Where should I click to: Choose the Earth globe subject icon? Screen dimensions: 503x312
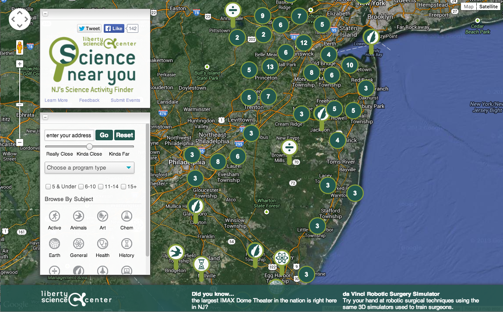point(54,243)
